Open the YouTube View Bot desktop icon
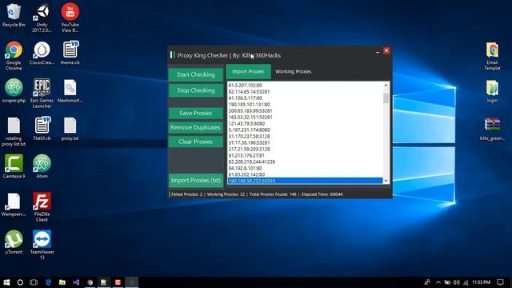This screenshot has width=512, height=288. pyautogui.click(x=70, y=18)
